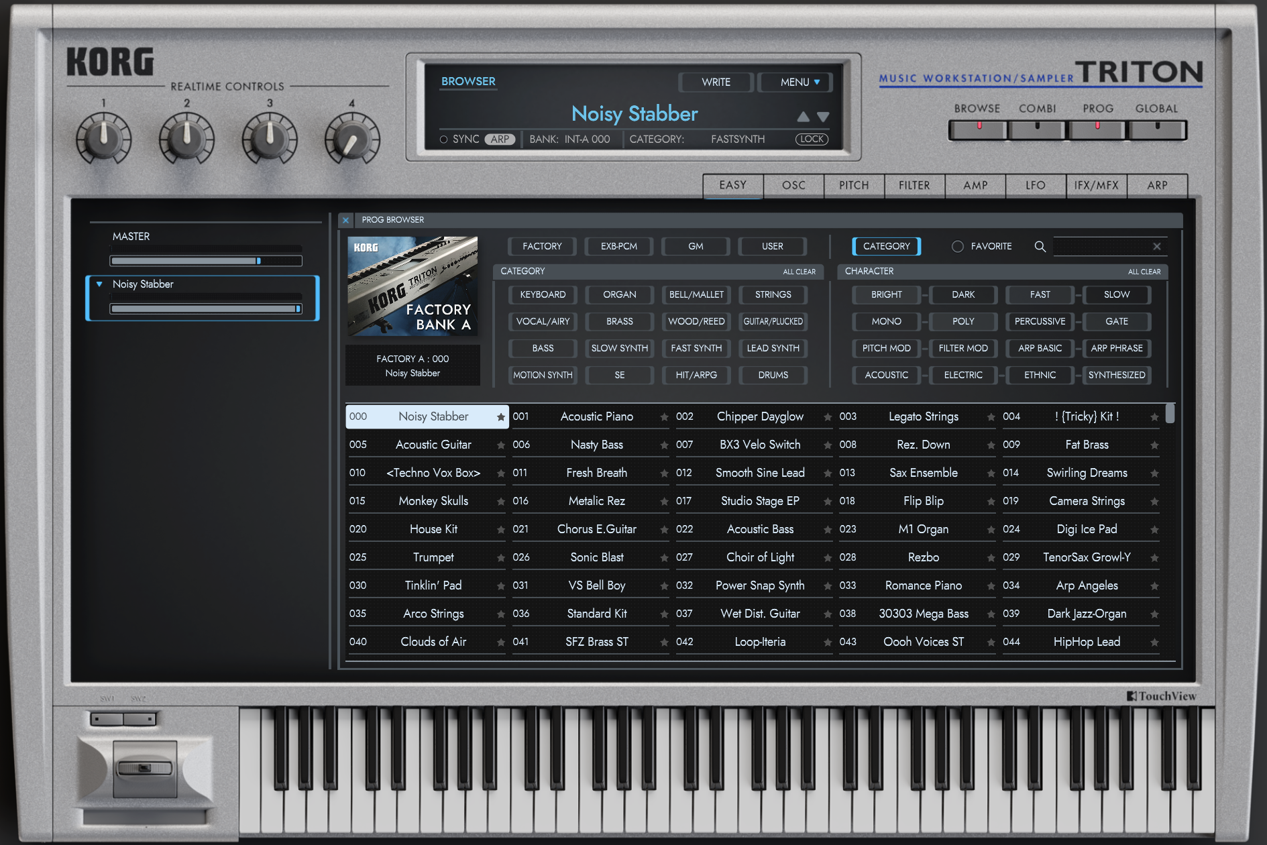Filter by LEAD SYNTH category
Image resolution: width=1267 pixels, height=845 pixels.
(x=773, y=348)
